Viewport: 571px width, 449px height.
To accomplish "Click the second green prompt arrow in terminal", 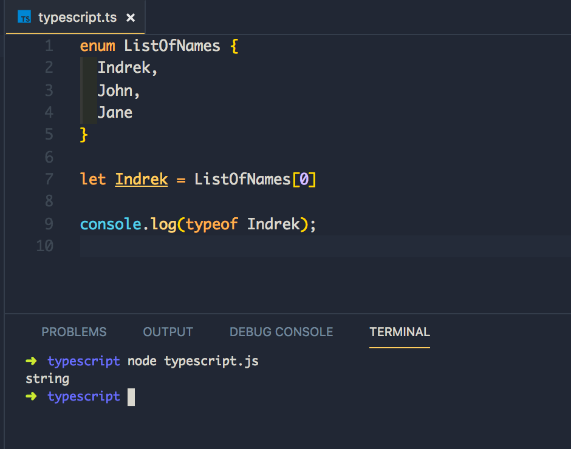I will click(x=32, y=396).
